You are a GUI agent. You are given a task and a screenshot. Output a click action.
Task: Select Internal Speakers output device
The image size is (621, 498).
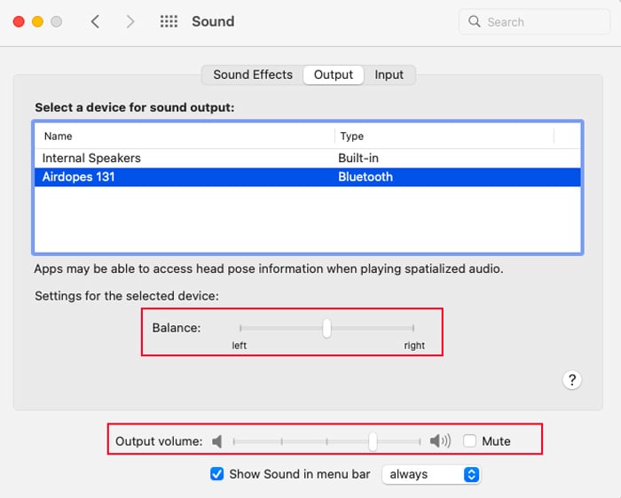[307, 158]
